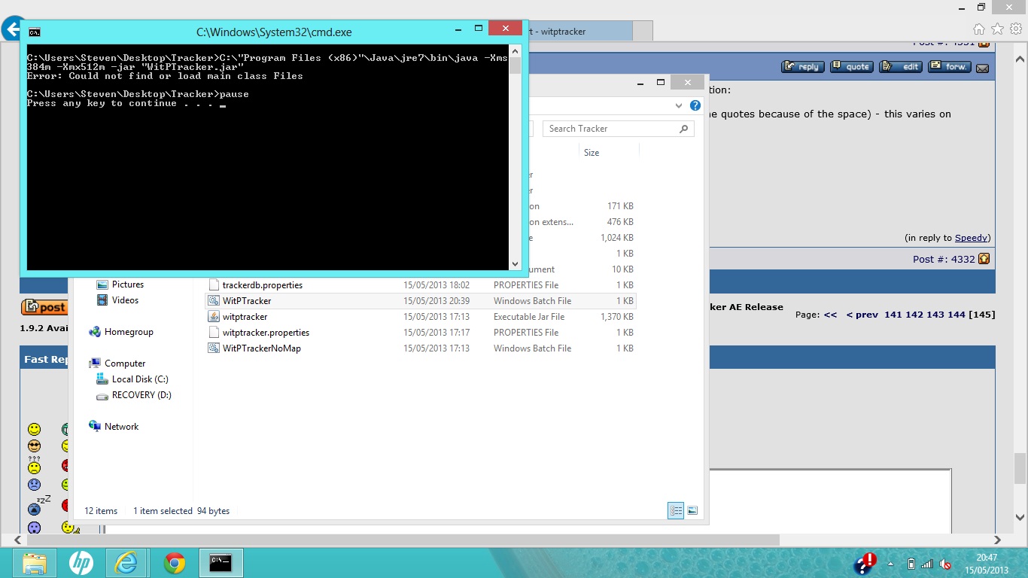This screenshot has width=1028, height=578.
Task: Switch Explorer to details view
Action: coord(676,511)
